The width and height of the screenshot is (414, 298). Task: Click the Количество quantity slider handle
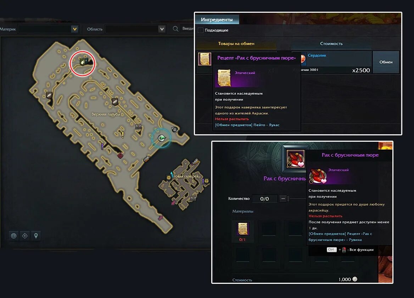pyautogui.click(x=288, y=198)
